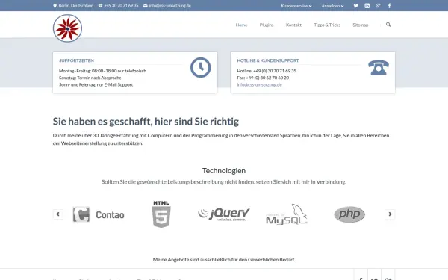
Task: Show next technologies with right arrow
Action: pyautogui.click(x=390, y=214)
